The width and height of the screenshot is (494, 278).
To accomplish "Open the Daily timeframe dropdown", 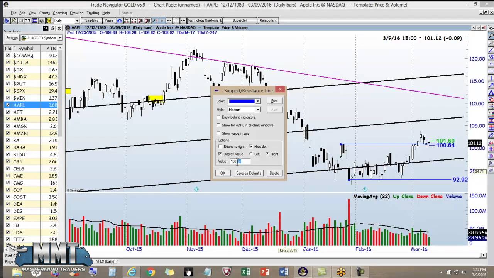I will [x=77, y=20].
